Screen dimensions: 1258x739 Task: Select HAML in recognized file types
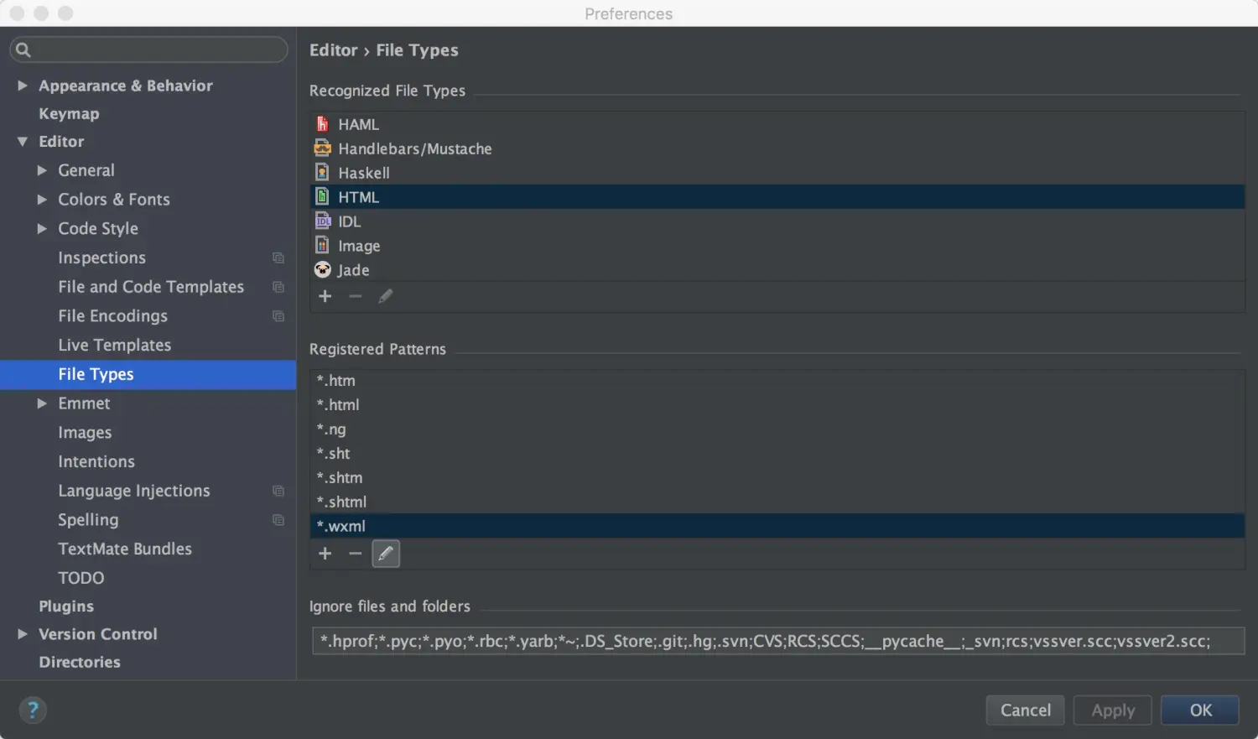[777, 124]
